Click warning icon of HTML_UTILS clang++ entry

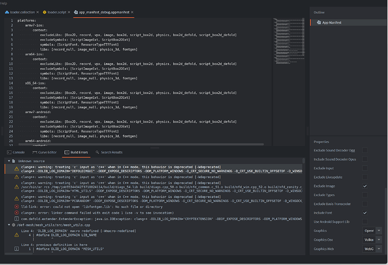tap(16, 187)
